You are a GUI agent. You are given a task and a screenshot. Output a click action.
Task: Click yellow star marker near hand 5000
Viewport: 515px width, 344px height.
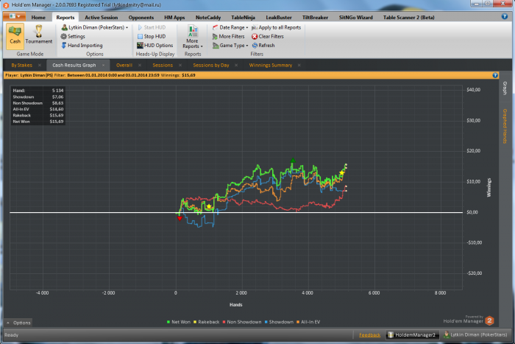341,172
